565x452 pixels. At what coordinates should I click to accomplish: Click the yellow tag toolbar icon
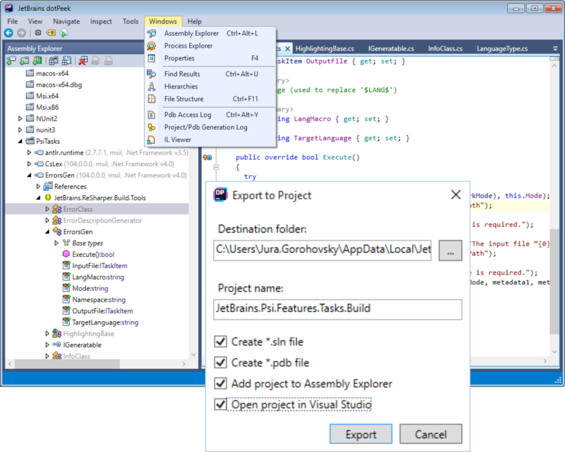[51, 33]
